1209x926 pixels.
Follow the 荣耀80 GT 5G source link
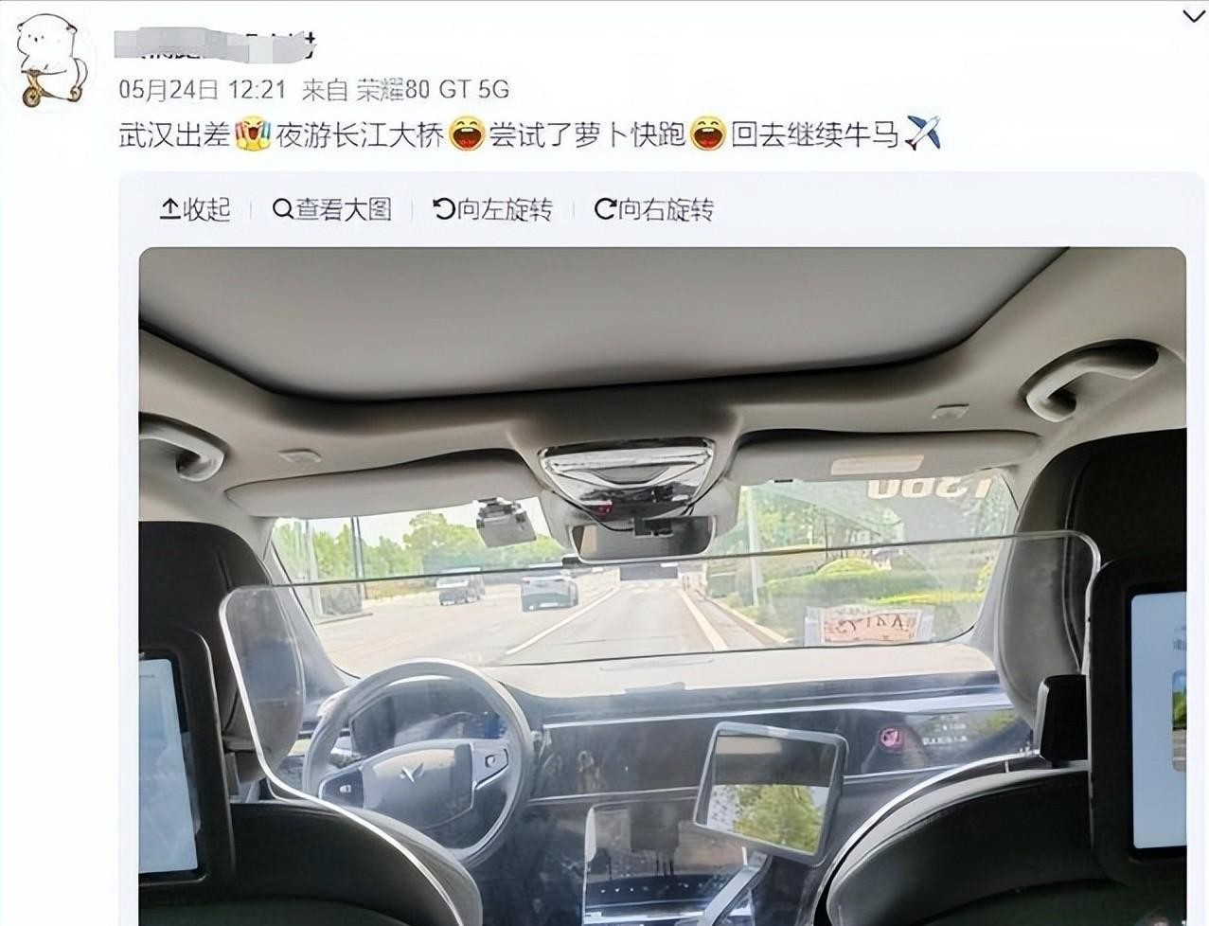point(433,89)
